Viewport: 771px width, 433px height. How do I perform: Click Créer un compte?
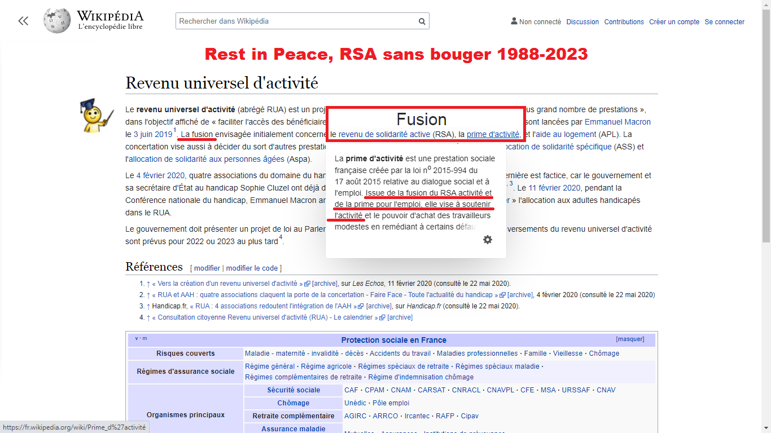pos(674,22)
